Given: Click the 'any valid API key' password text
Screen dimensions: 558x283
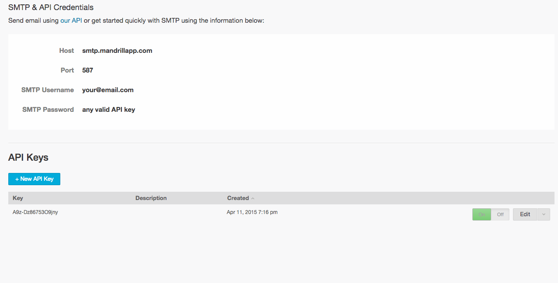Looking at the screenshot, I should pos(109,110).
